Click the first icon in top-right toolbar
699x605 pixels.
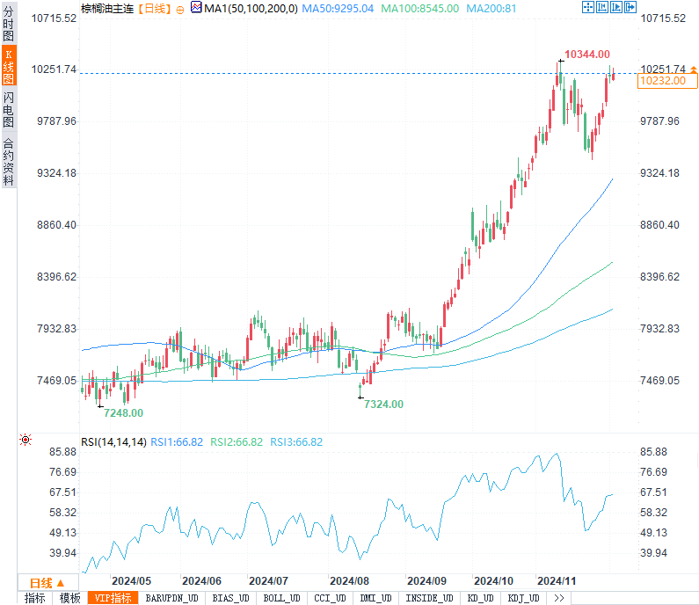(x=587, y=8)
